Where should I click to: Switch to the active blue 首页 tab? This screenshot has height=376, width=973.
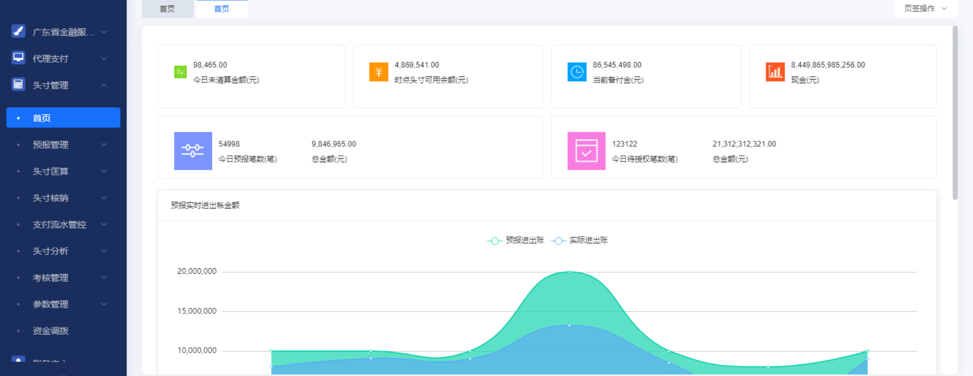pos(222,9)
